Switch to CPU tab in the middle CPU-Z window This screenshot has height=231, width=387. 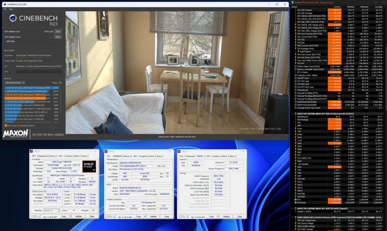(108, 156)
